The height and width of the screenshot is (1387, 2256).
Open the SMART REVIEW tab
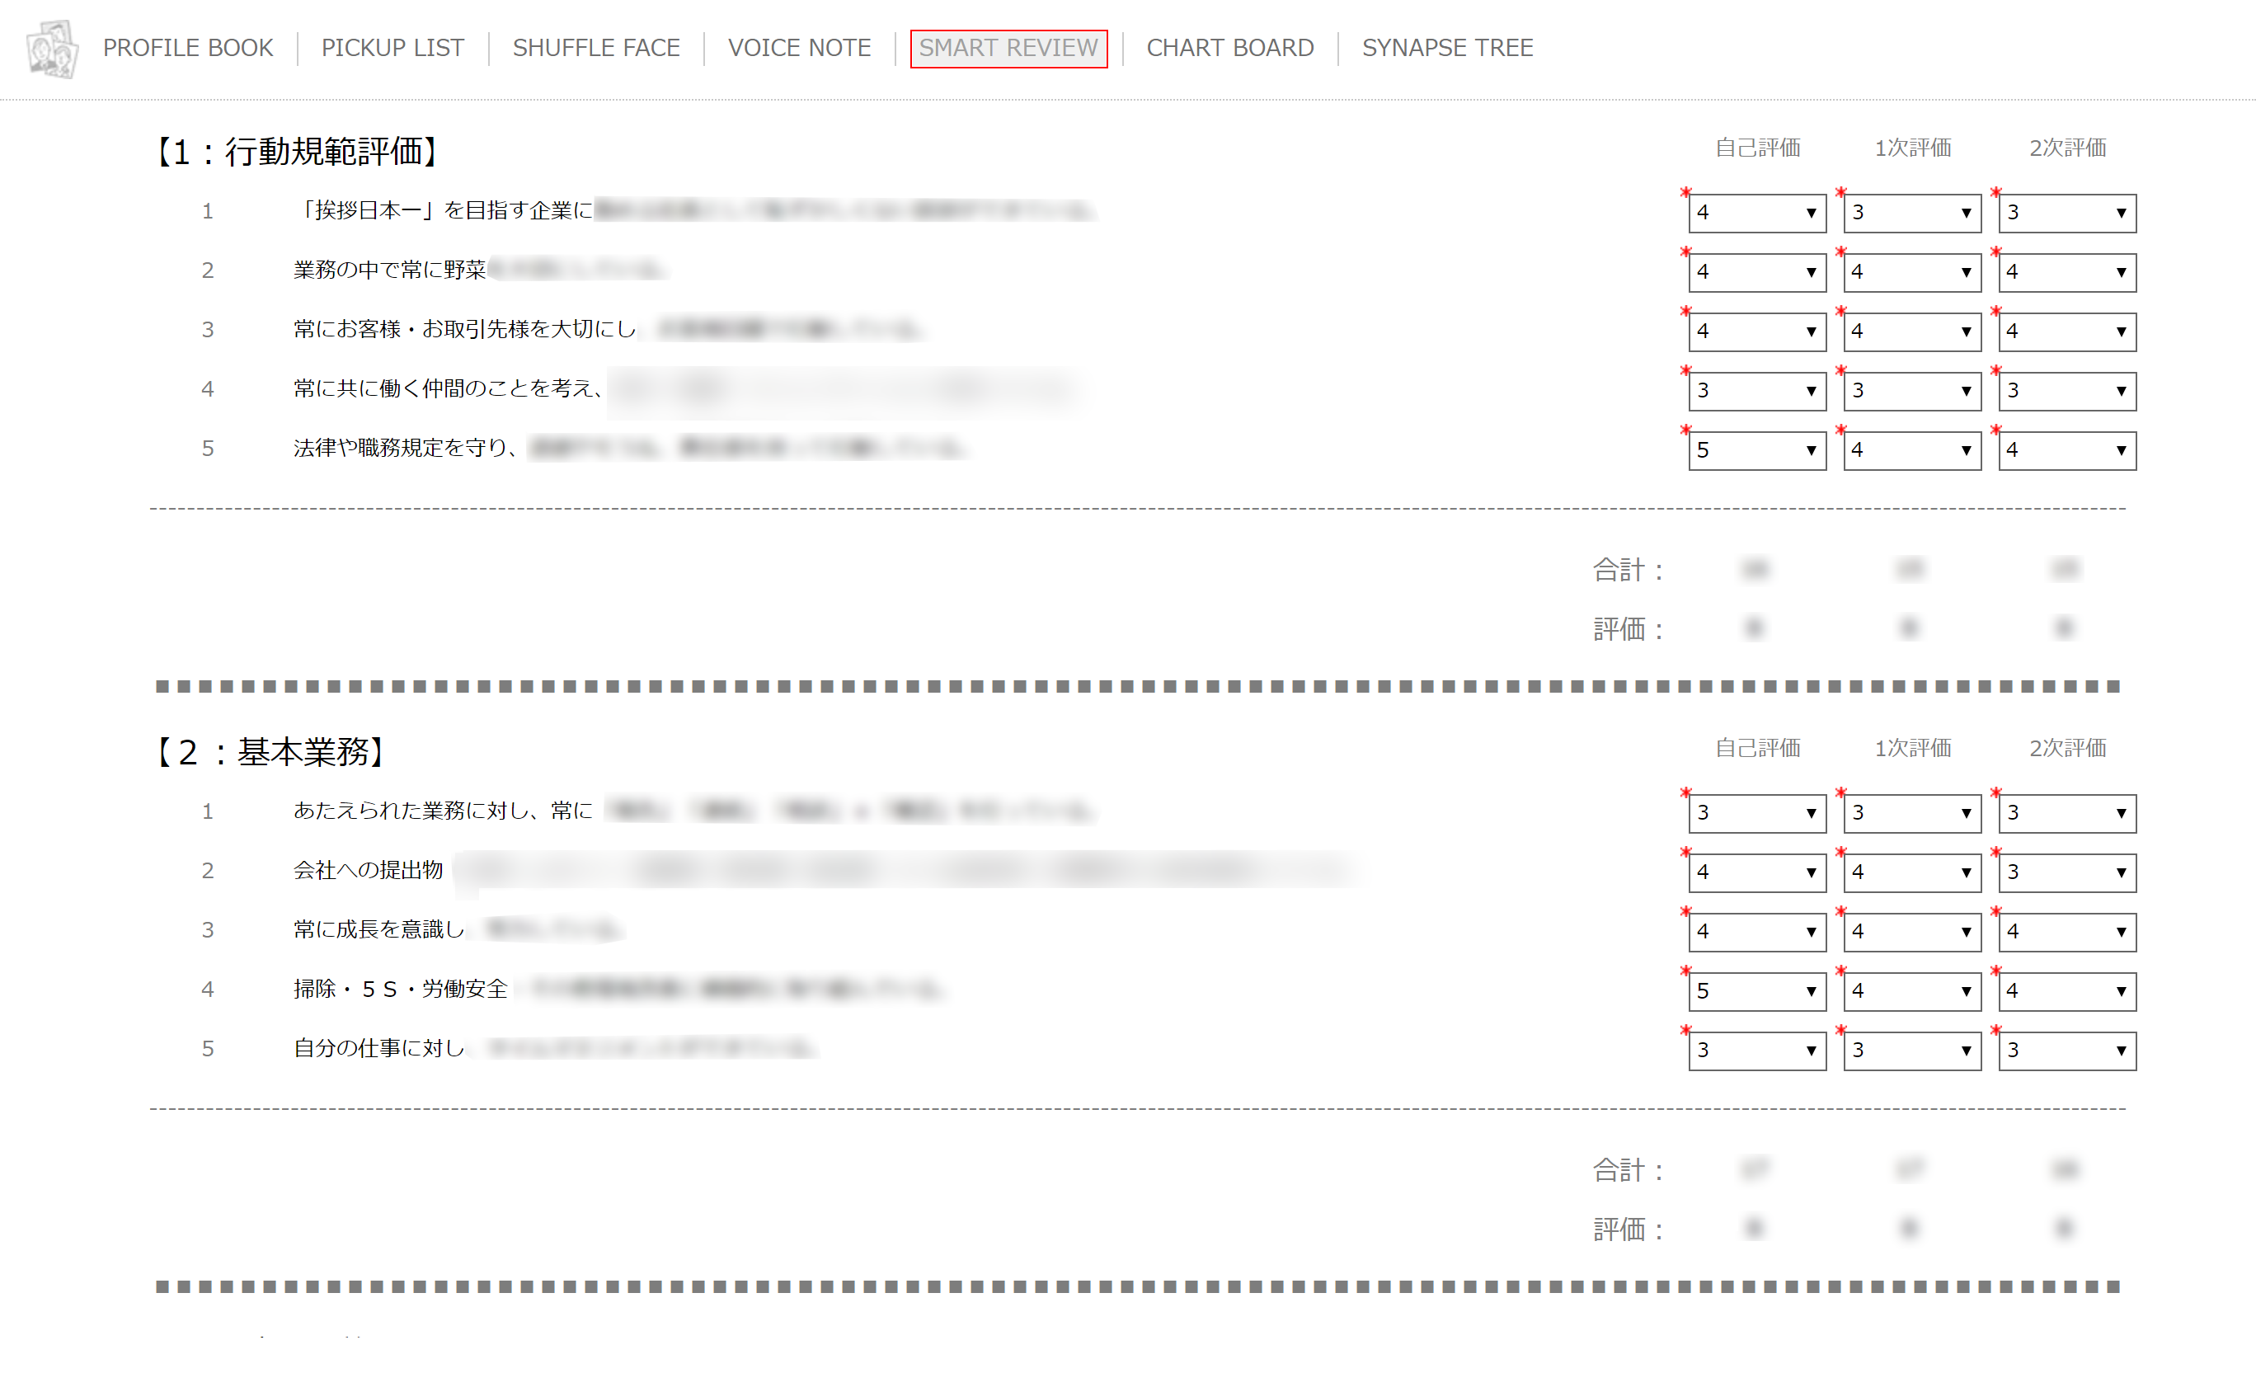click(x=1005, y=47)
